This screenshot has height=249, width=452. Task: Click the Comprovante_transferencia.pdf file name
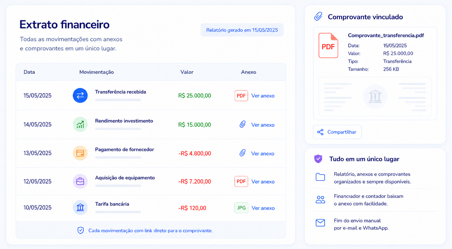pyautogui.click(x=386, y=35)
